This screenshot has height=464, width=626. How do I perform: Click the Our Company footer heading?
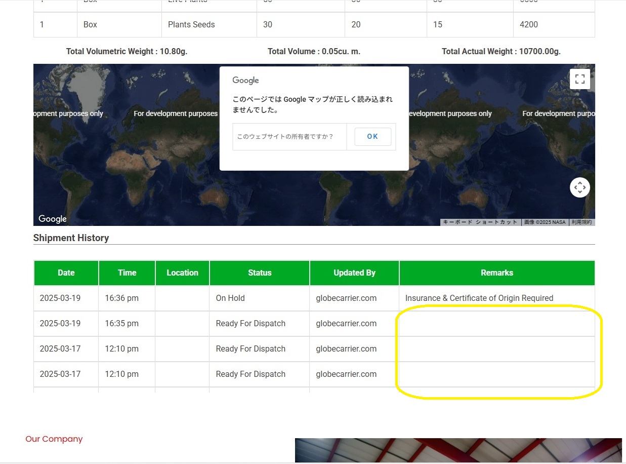54,439
